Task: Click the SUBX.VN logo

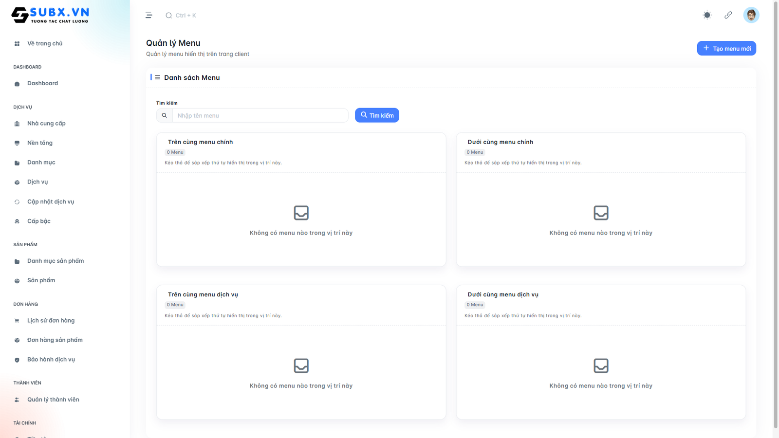Action: [50, 15]
